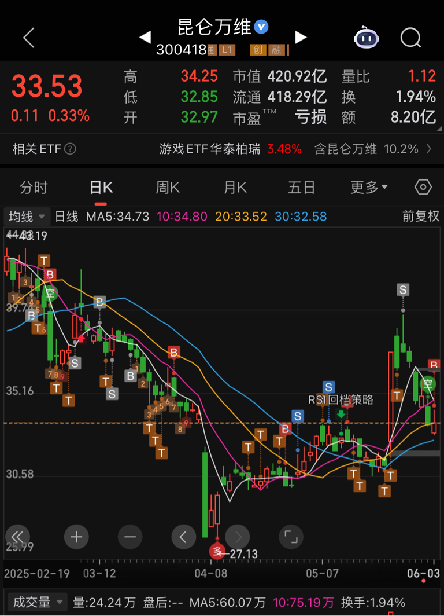Open the 游戏ETF华泰柏瑞 related ETF row

[x=222, y=149]
